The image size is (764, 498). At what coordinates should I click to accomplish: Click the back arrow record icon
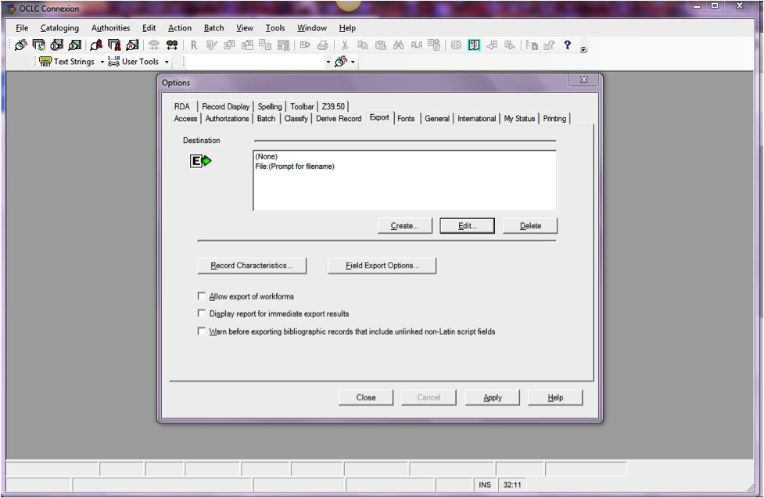[492, 45]
